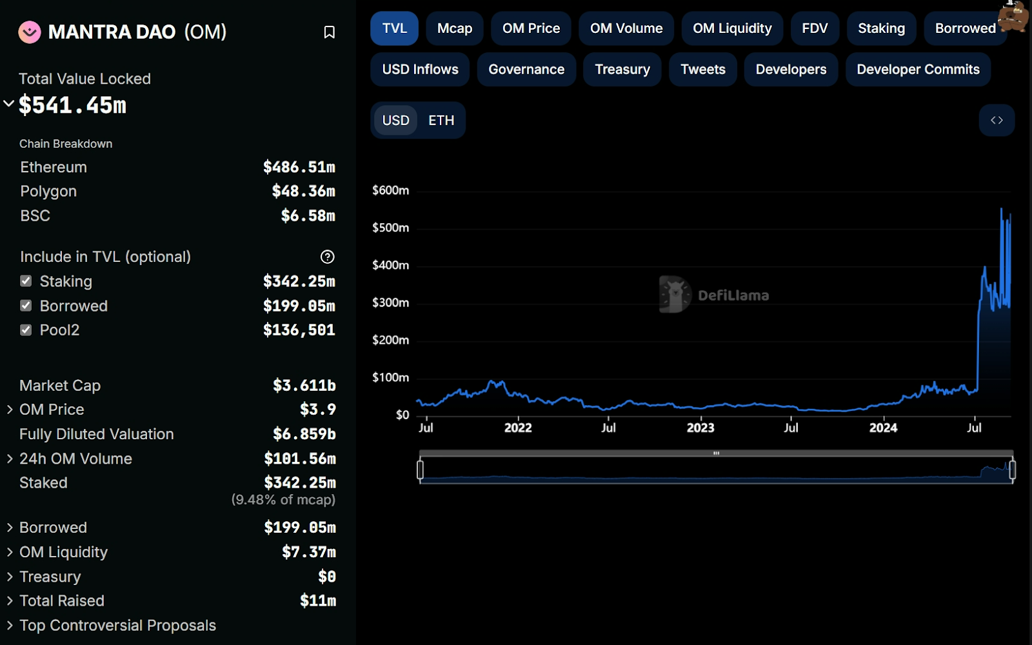The width and height of the screenshot is (1032, 645).
Task: Expand the Borrowed stats row
Action: click(x=10, y=528)
